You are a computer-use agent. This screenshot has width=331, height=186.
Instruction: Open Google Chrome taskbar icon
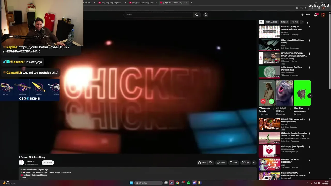(x=177, y=183)
